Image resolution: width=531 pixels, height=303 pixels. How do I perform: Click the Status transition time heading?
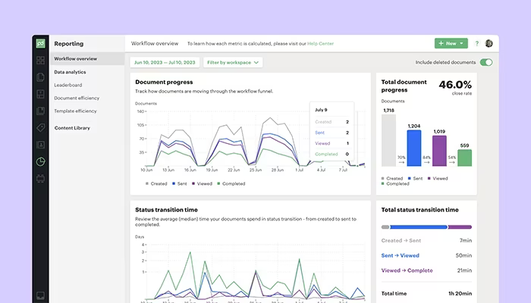coord(166,210)
